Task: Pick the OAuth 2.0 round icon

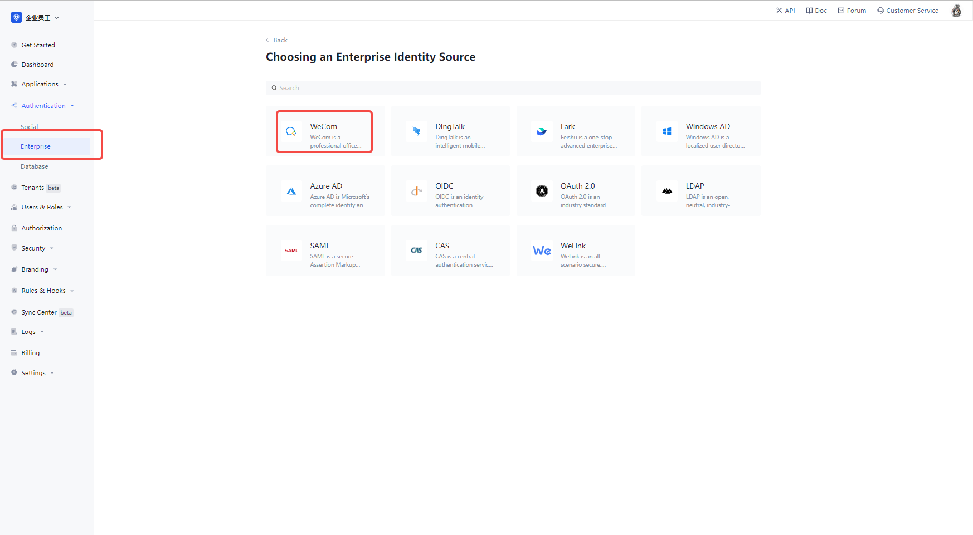Action: (542, 191)
